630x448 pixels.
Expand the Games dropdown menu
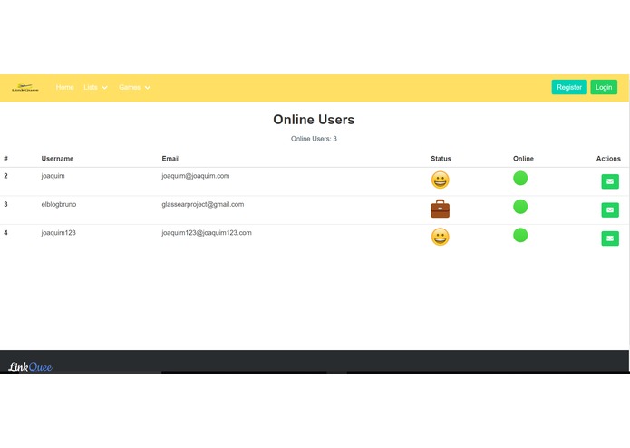point(134,87)
